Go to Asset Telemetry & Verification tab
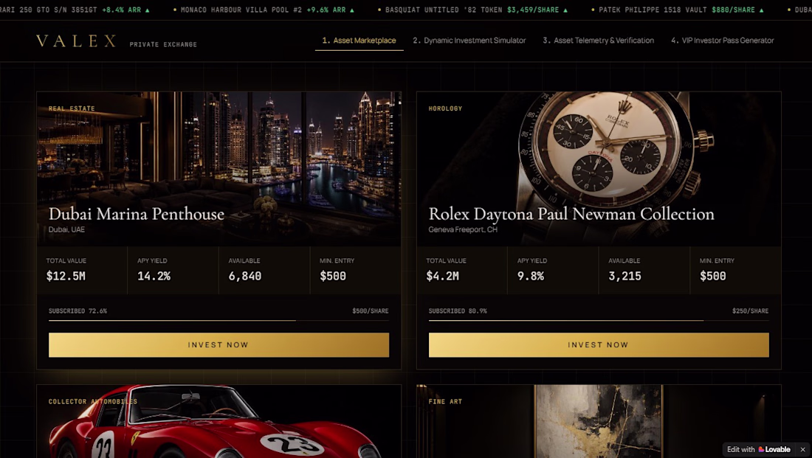Screen dimensions: 812x458 pyautogui.click(x=598, y=41)
